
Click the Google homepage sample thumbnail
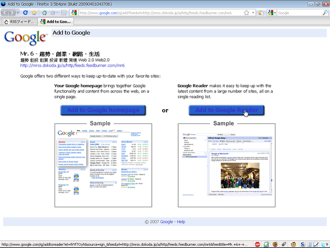(x=103, y=165)
